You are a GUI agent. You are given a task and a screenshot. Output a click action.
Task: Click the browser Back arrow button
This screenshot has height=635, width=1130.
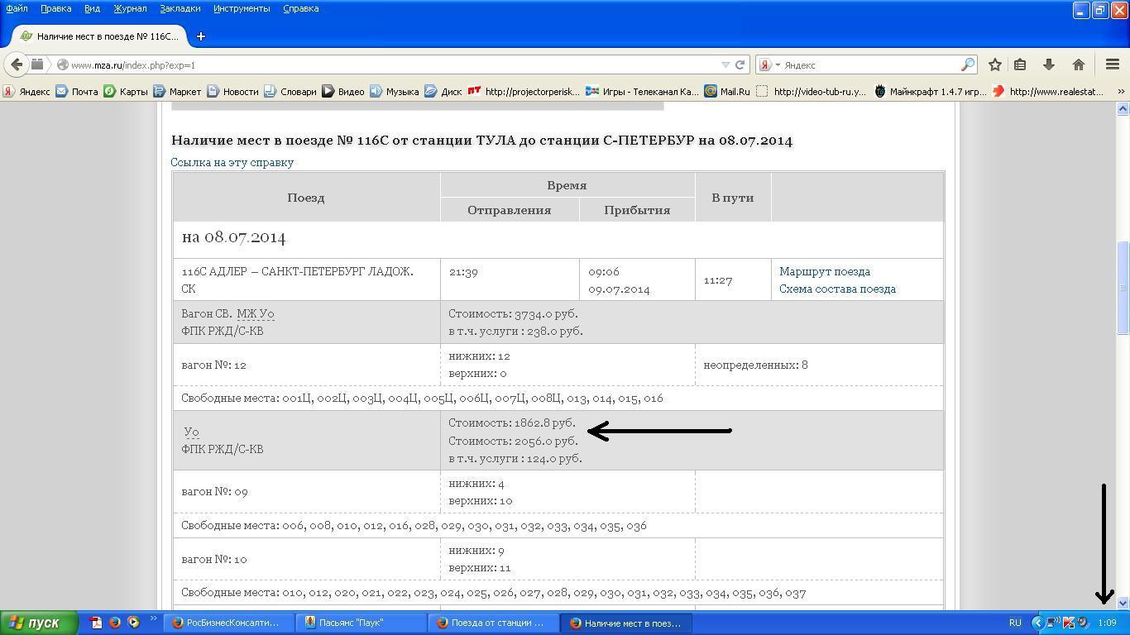[x=17, y=64]
